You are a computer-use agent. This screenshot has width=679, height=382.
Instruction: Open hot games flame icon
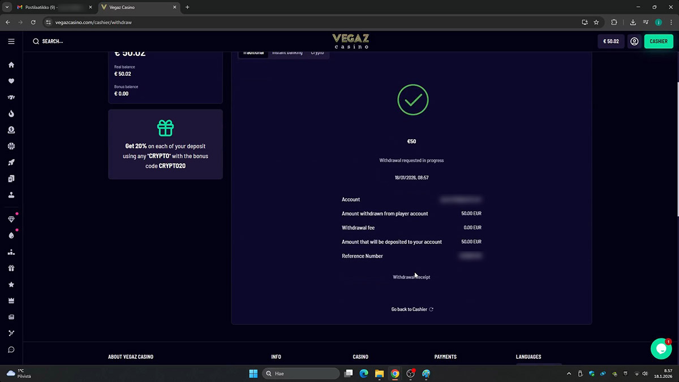pyautogui.click(x=11, y=114)
